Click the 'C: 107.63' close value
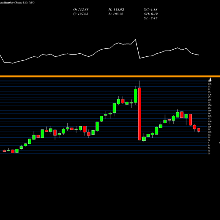The image size is (220, 220). tap(81, 14)
